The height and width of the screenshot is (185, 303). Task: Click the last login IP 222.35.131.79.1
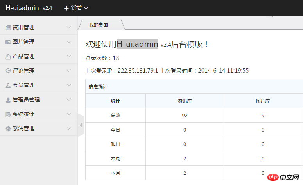(x=138, y=71)
